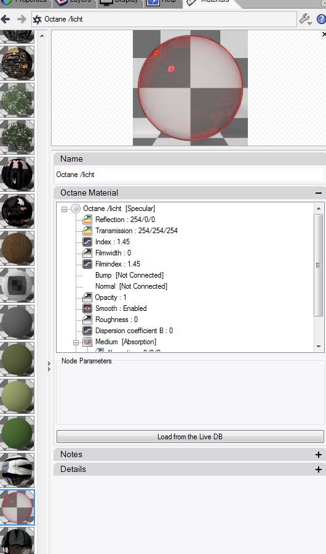Collapse the Octane /licht [Specular] tree node
The image size is (326, 554).
(x=64, y=209)
